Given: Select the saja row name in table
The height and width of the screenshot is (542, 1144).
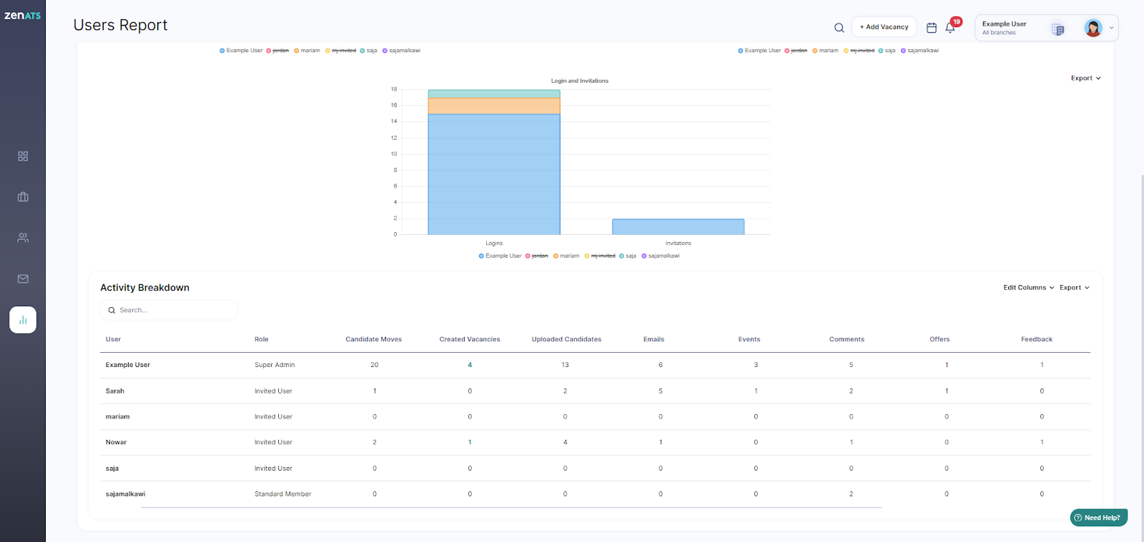Looking at the screenshot, I should point(112,468).
